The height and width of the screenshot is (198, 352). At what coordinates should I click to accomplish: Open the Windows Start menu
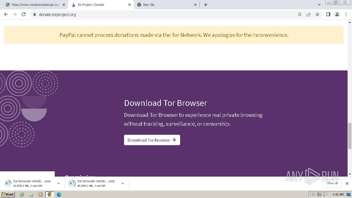point(8,194)
